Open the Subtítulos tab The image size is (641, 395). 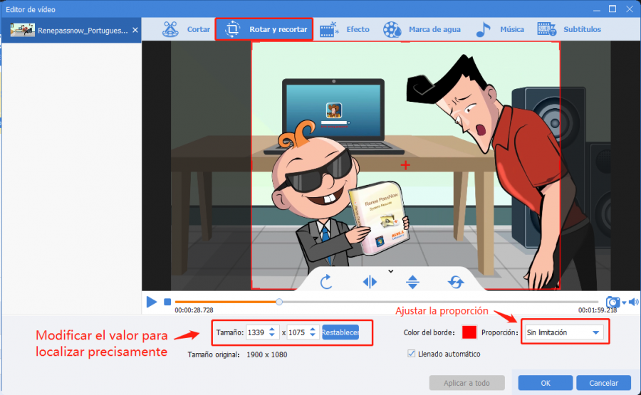click(x=569, y=29)
